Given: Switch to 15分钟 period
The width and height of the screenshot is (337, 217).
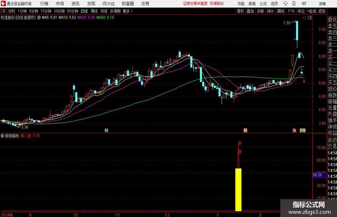Looking at the screenshot, I should 46,11.
